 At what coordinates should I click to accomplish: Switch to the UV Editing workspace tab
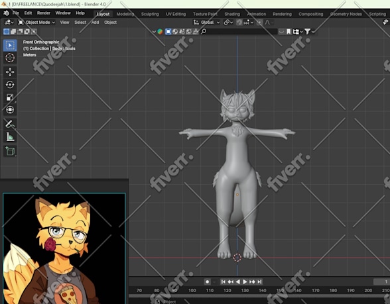pos(176,14)
